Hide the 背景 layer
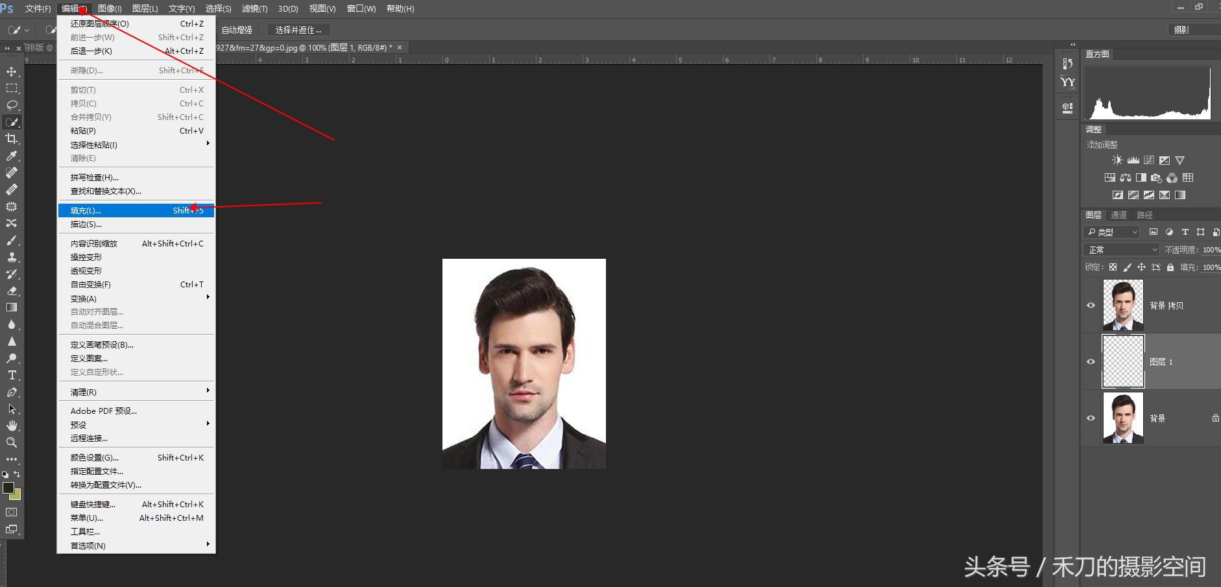Viewport: 1221px width, 587px height. (1091, 418)
